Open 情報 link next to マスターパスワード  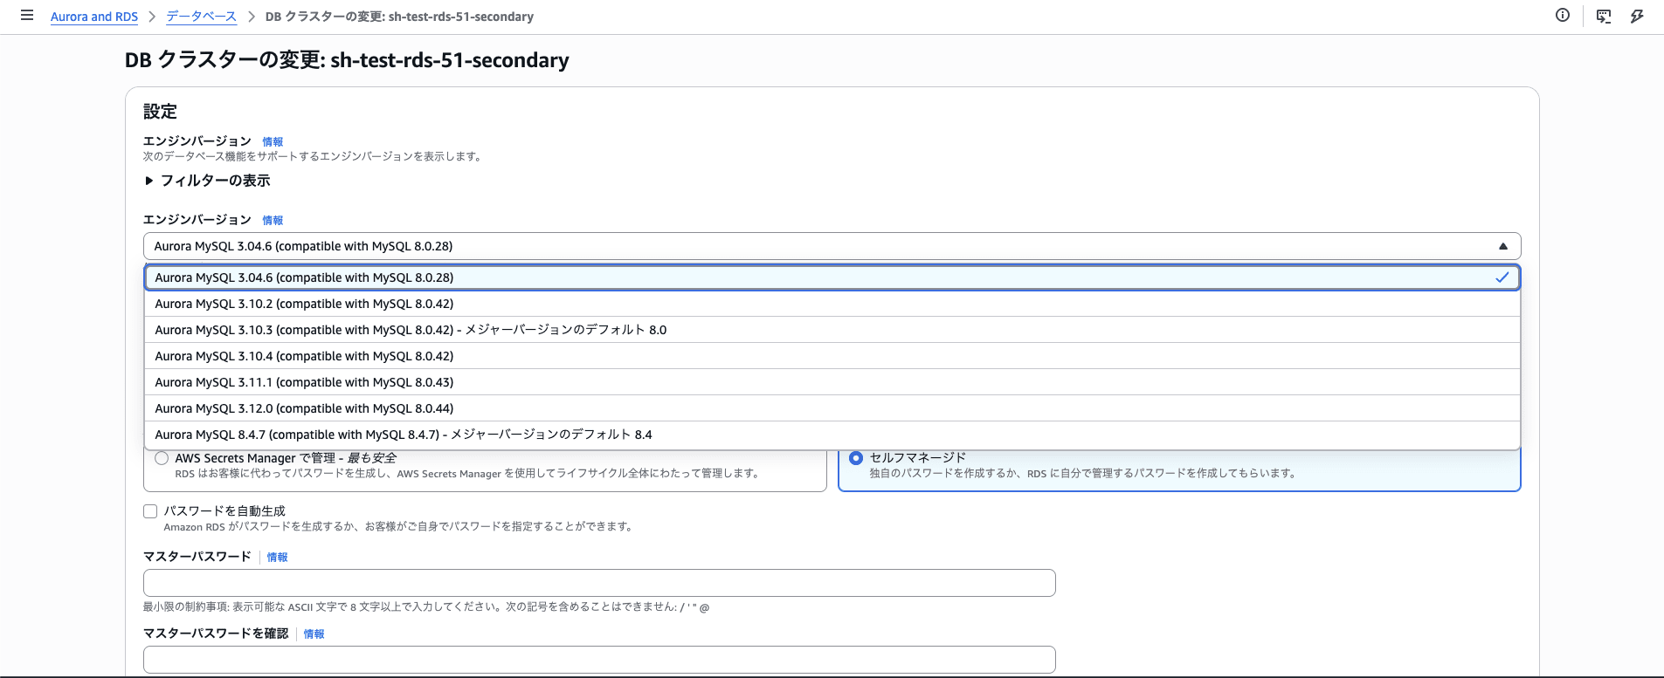click(x=277, y=557)
